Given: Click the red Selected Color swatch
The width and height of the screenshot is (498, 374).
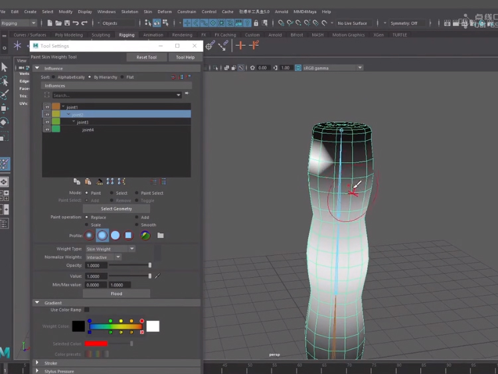Looking at the screenshot, I should pos(96,343).
